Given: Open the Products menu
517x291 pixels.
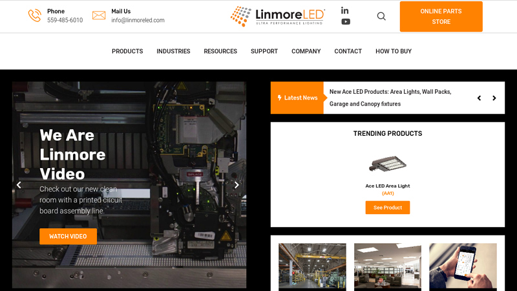Looking at the screenshot, I should coord(127,51).
